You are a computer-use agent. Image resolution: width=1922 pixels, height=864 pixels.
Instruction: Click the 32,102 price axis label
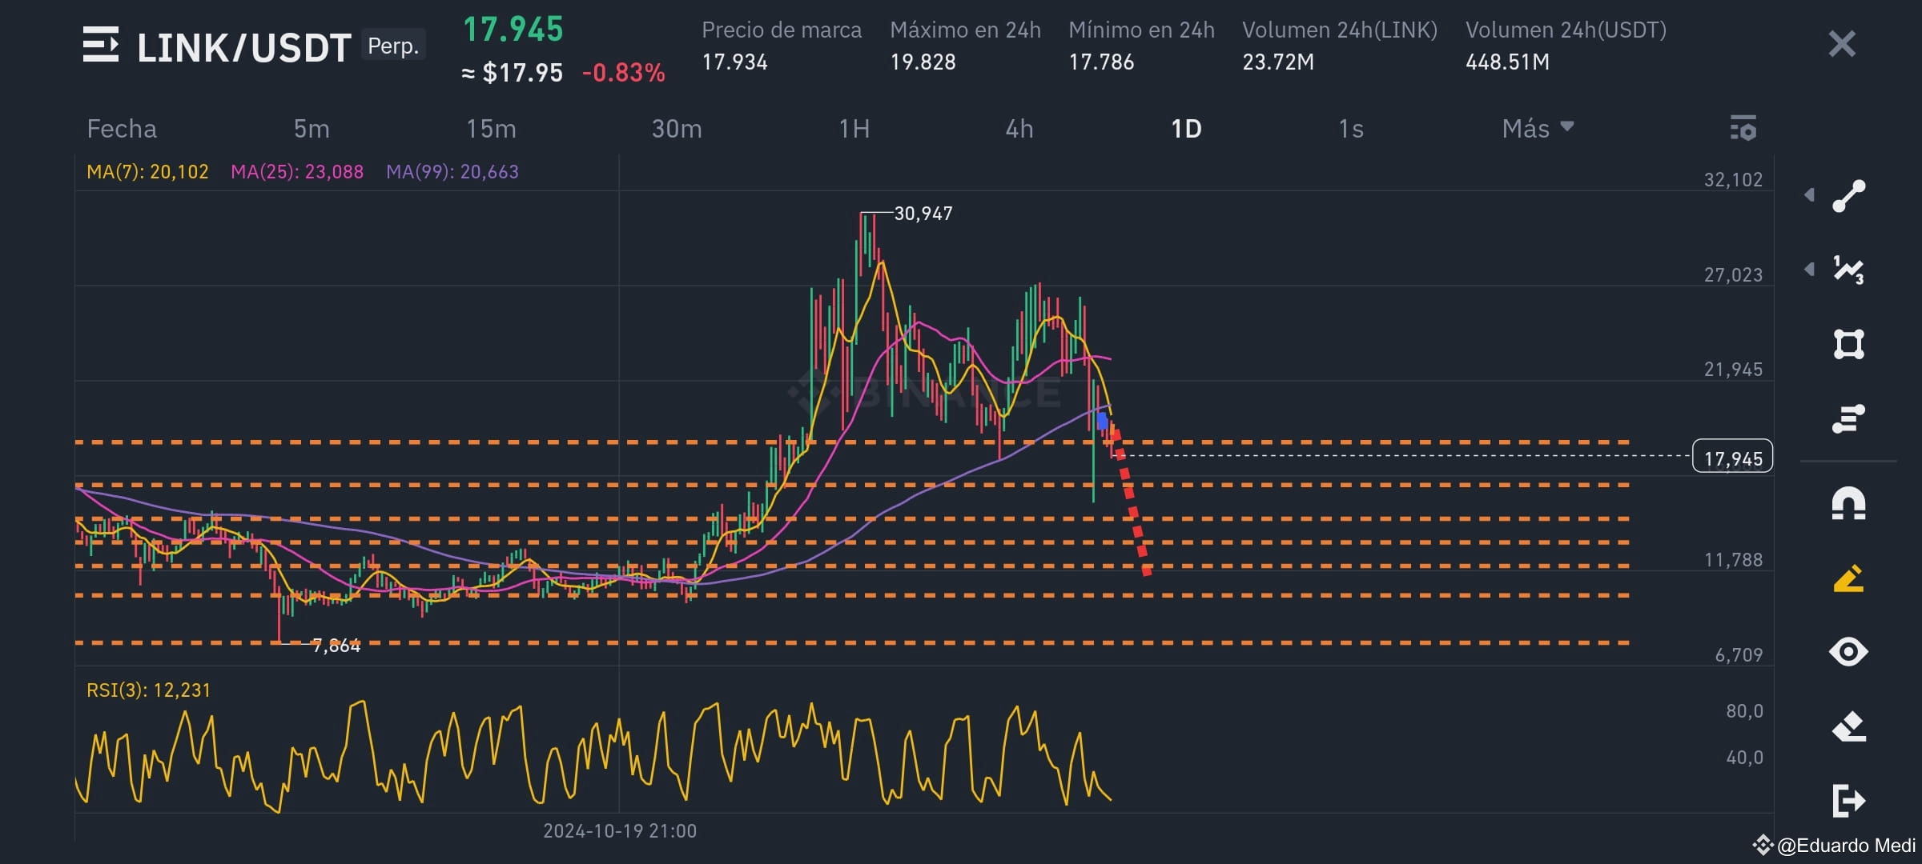(1733, 180)
